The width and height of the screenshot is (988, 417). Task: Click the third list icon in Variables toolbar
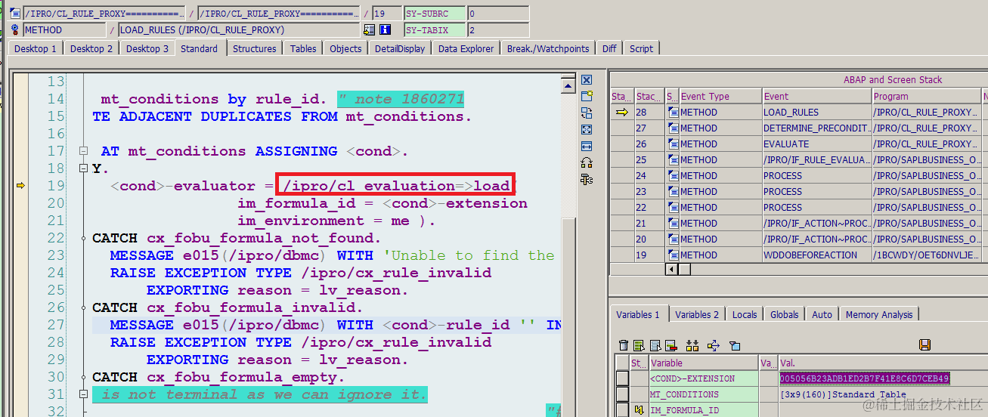(x=655, y=345)
